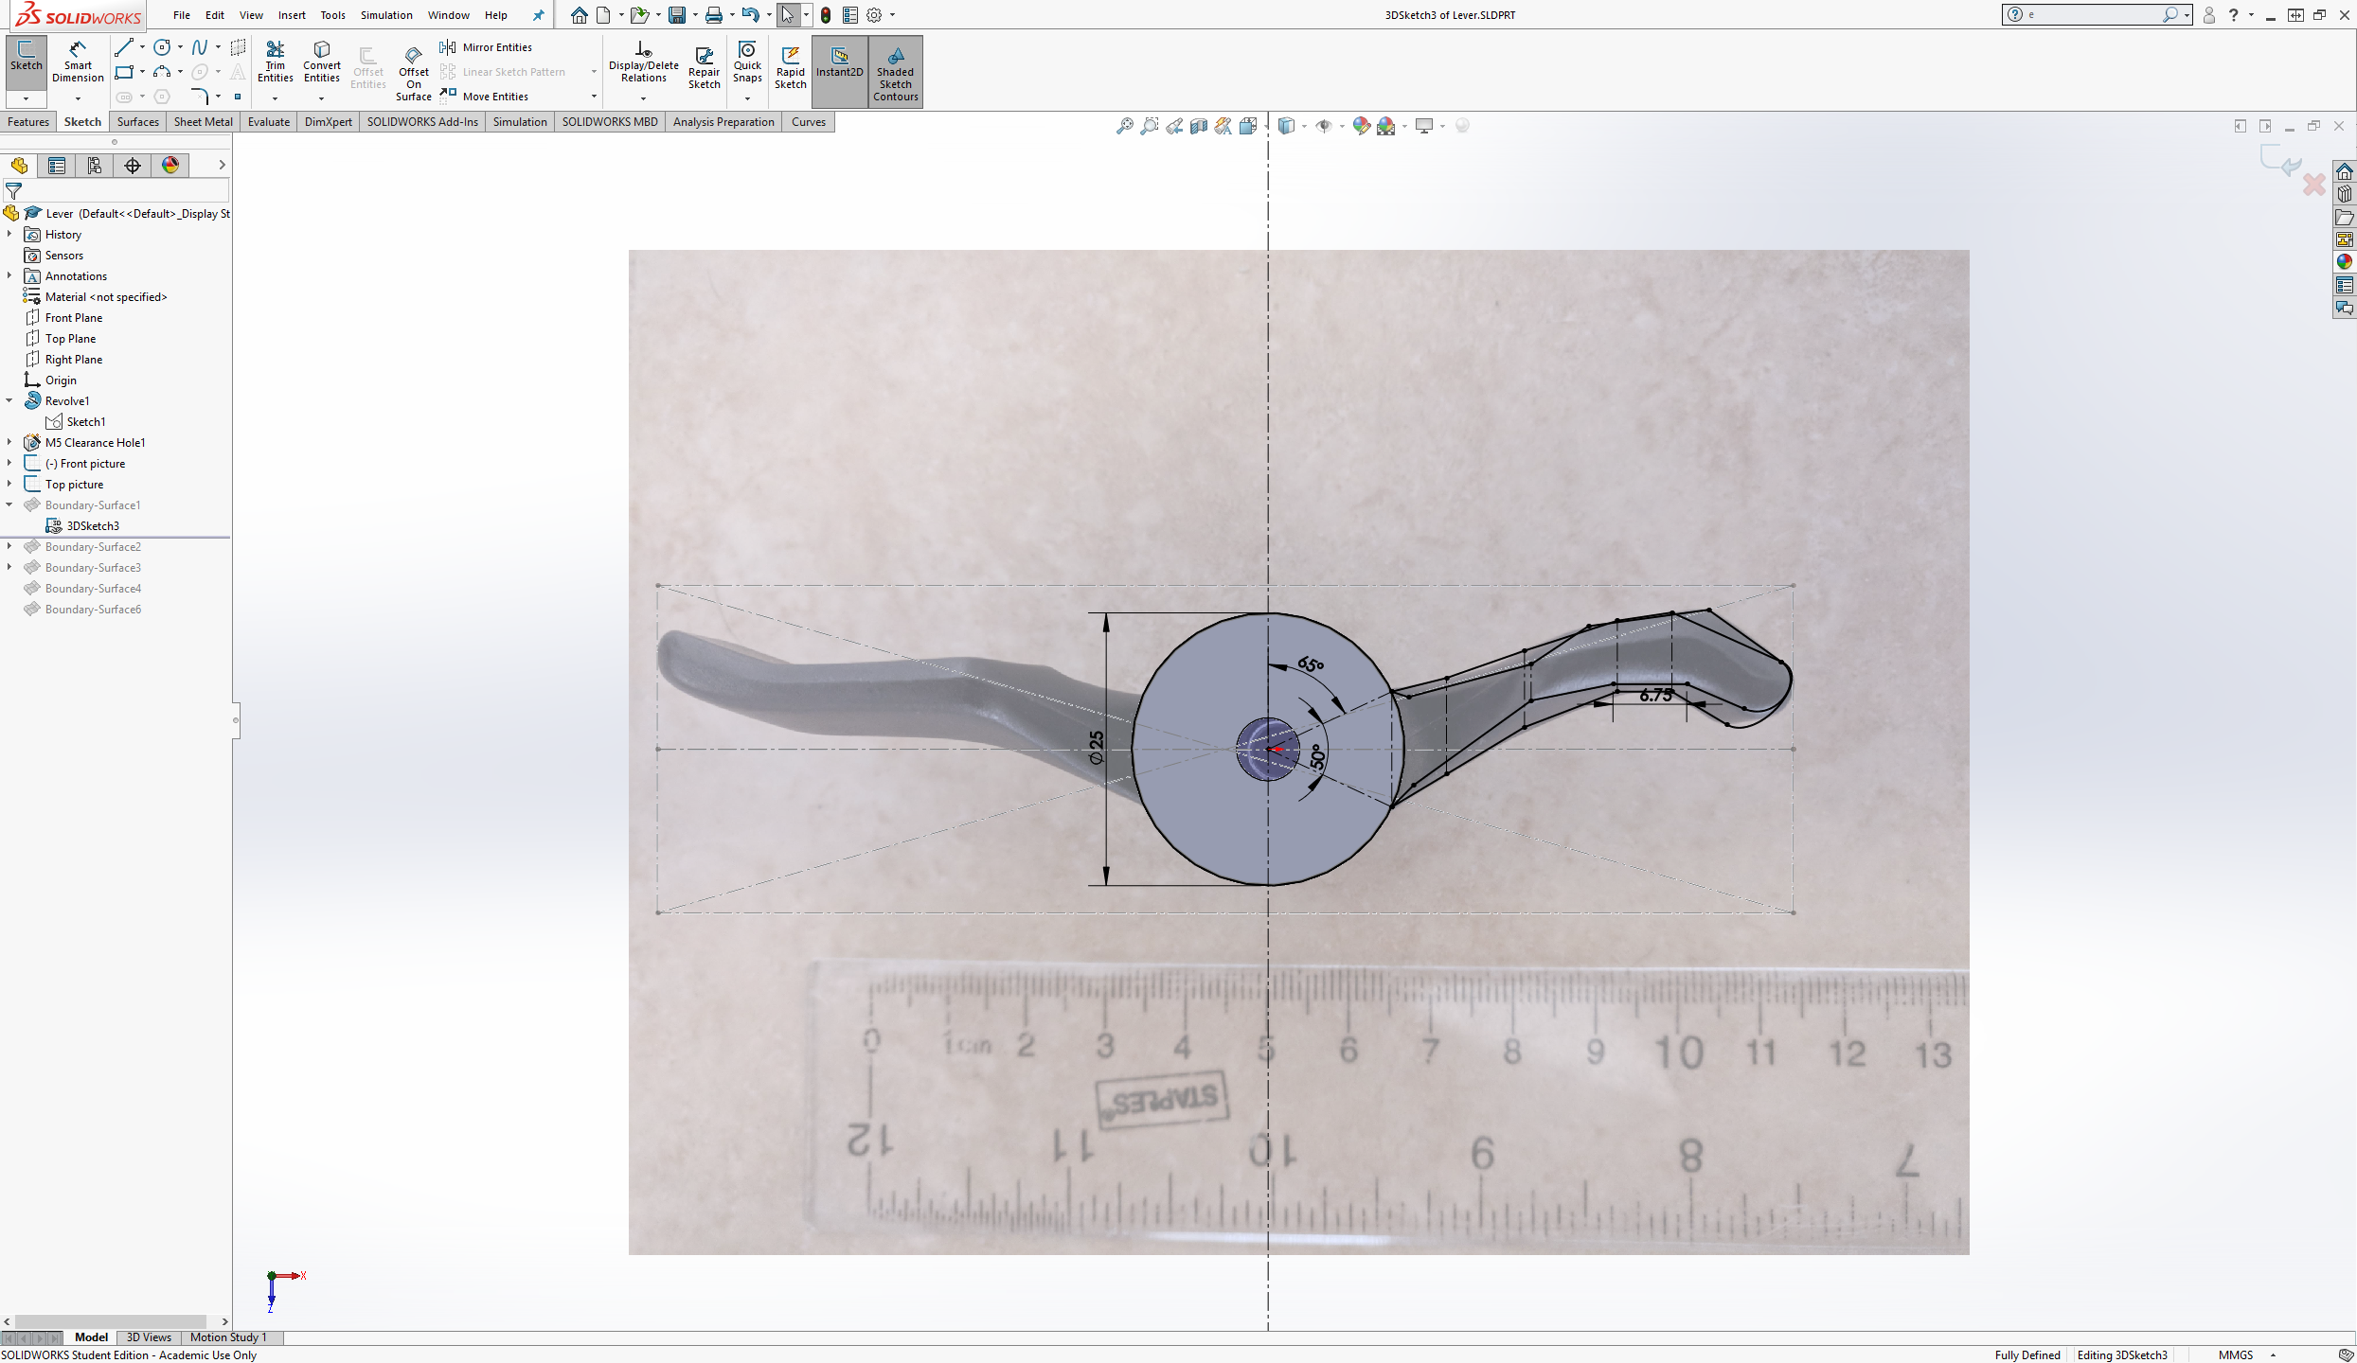The width and height of the screenshot is (2357, 1363).
Task: Open the ConfigurationManager tab icon
Action: [x=95, y=166]
